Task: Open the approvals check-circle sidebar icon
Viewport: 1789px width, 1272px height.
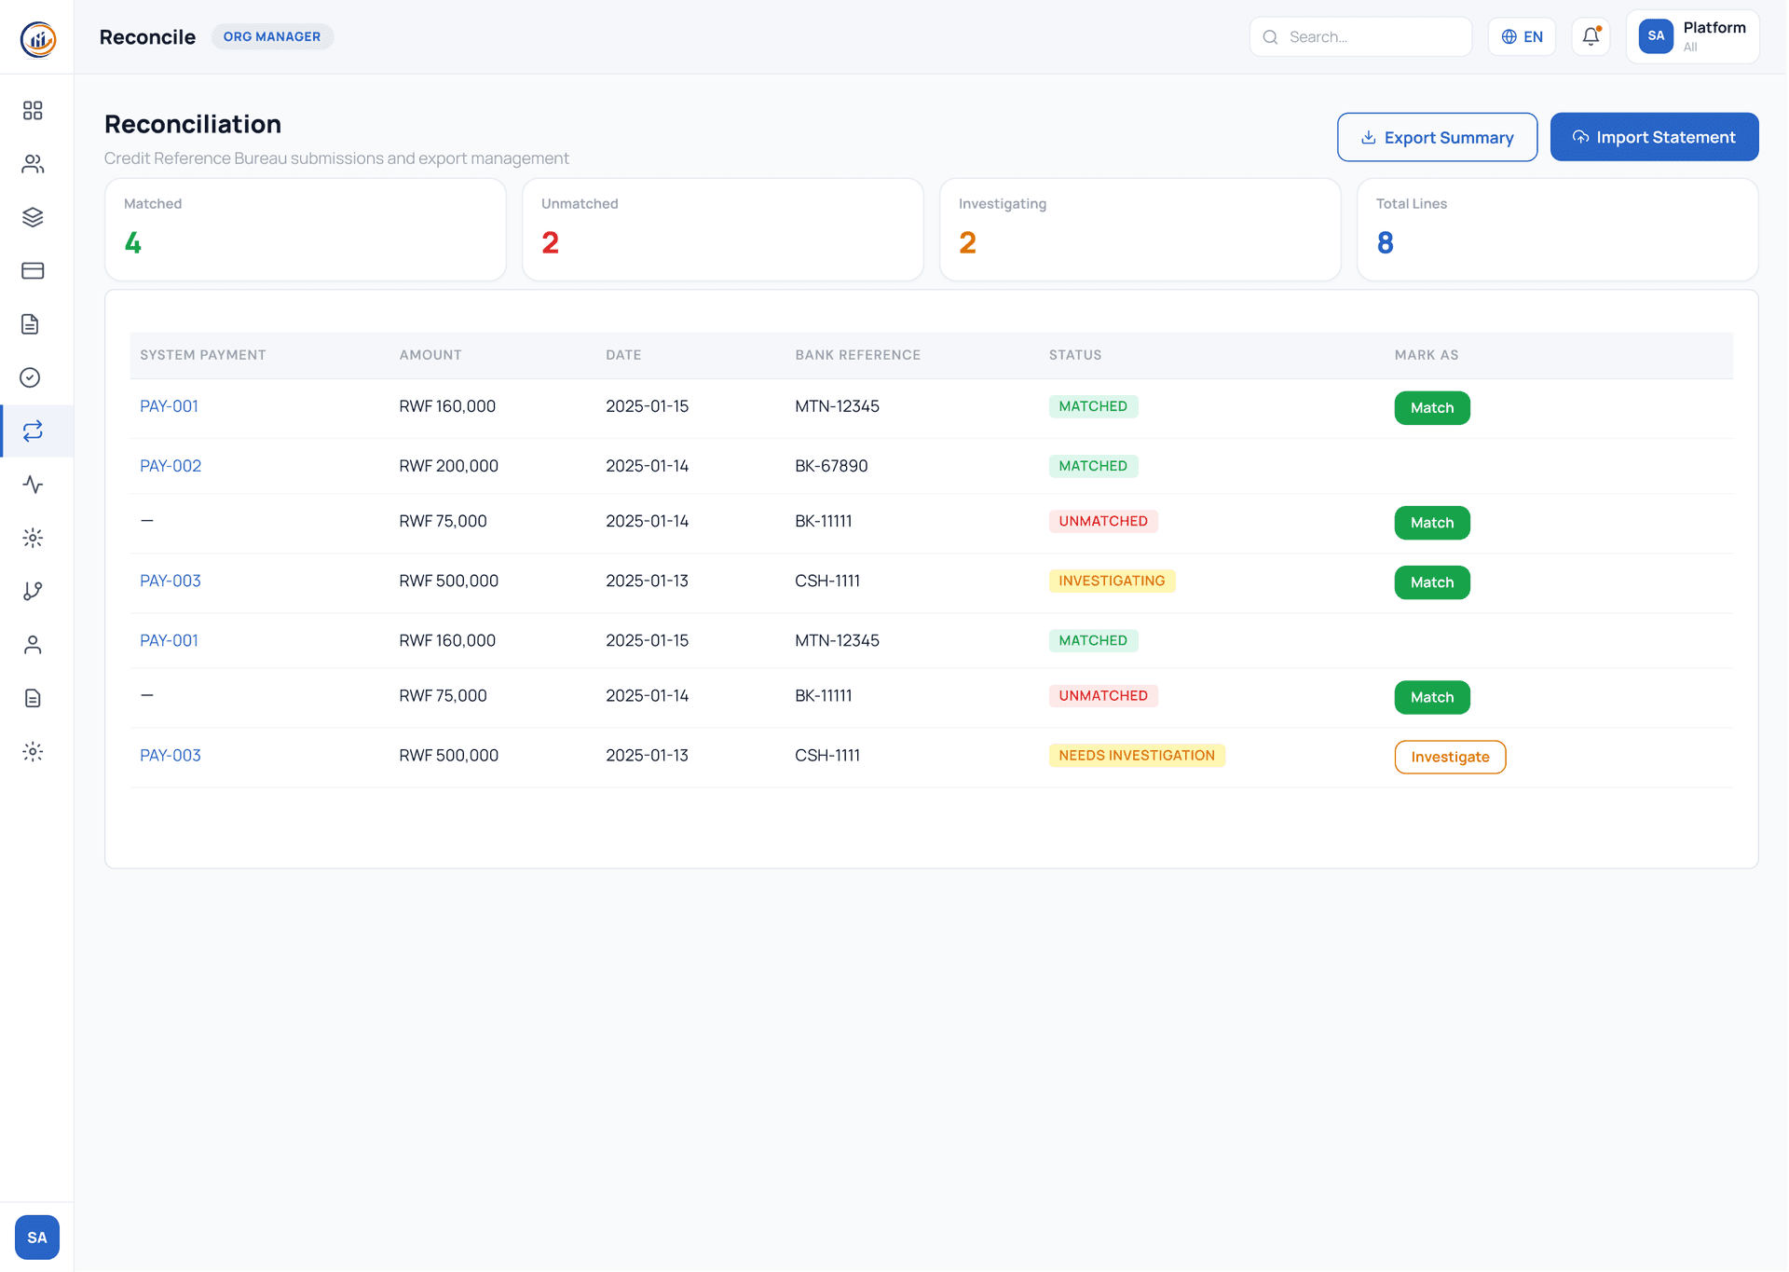Action: tap(29, 377)
